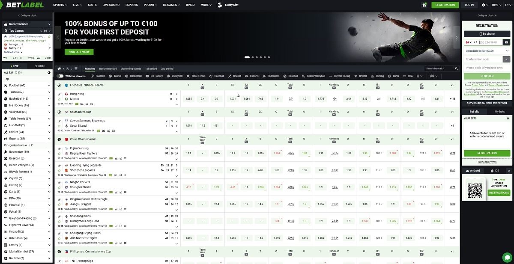514x264 pixels.
Task: Favorite the Ningbo Rockets match star
Action: coord(60,187)
